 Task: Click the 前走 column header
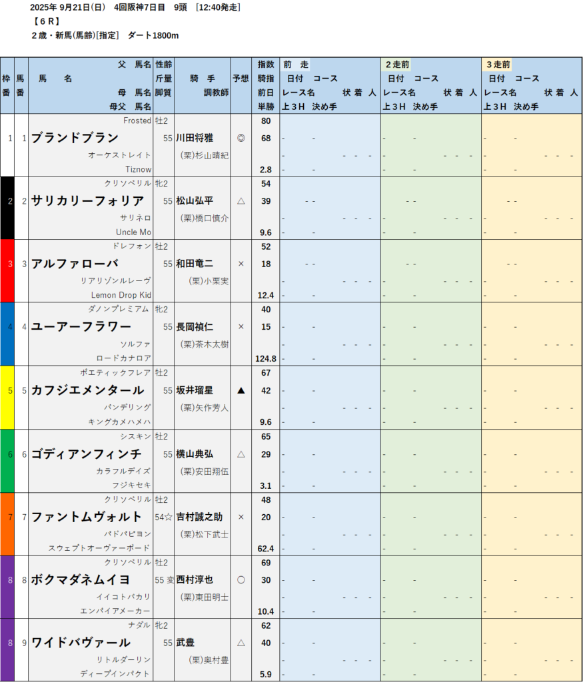(x=296, y=65)
